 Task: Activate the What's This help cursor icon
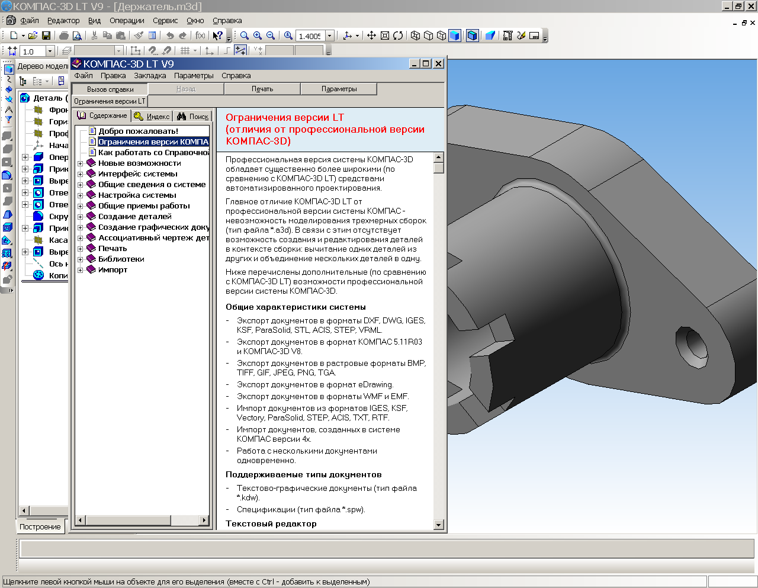[x=217, y=36]
